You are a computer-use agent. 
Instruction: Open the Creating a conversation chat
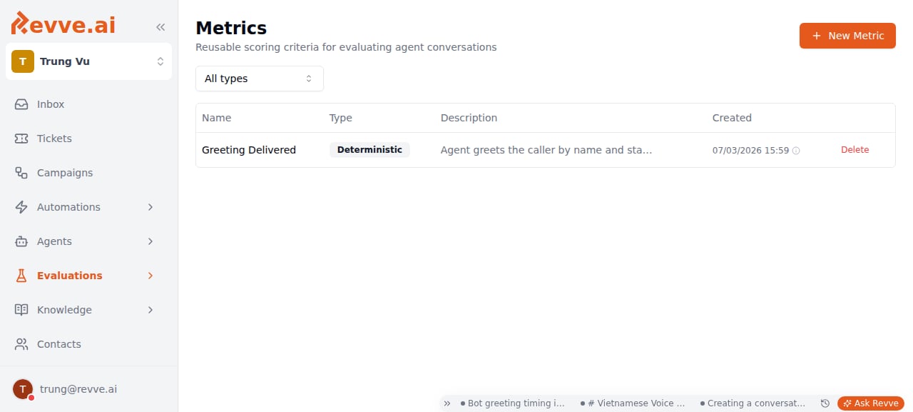click(753, 403)
